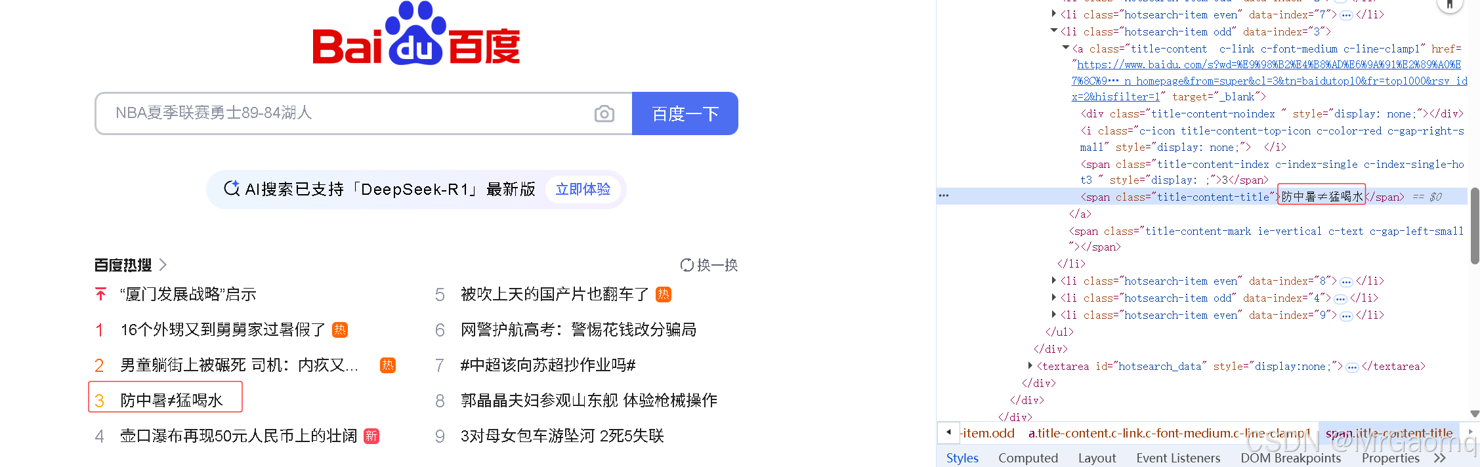
Task: Open hot search 防中暑≠猛喝水
Action: click(171, 400)
